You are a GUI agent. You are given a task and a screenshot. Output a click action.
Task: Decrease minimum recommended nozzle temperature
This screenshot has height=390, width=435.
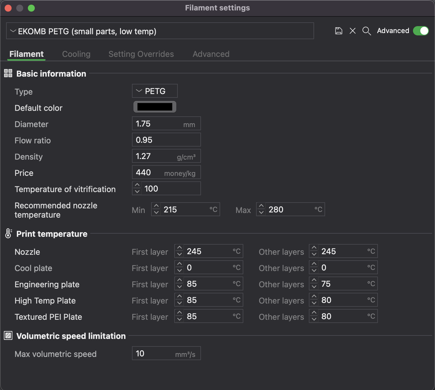coord(156,212)
